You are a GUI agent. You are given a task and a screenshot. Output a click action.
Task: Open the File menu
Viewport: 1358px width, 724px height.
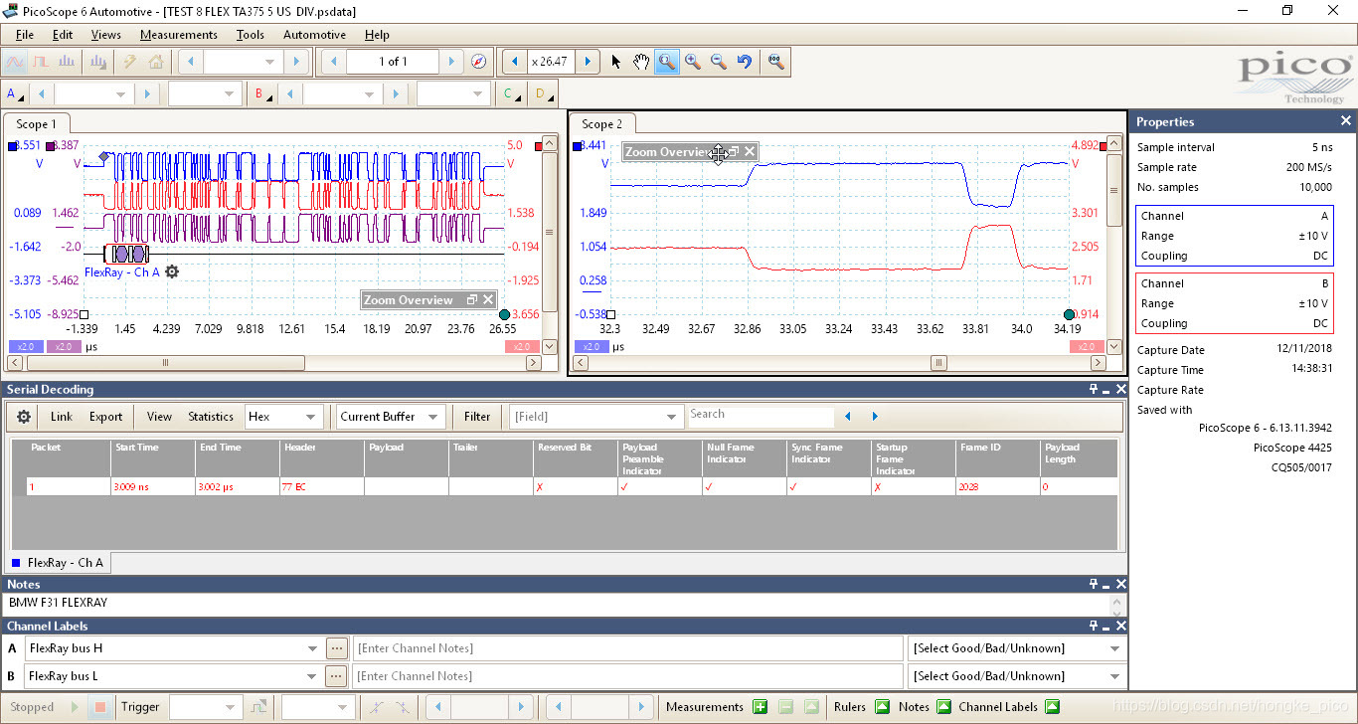tap(25, 35)
